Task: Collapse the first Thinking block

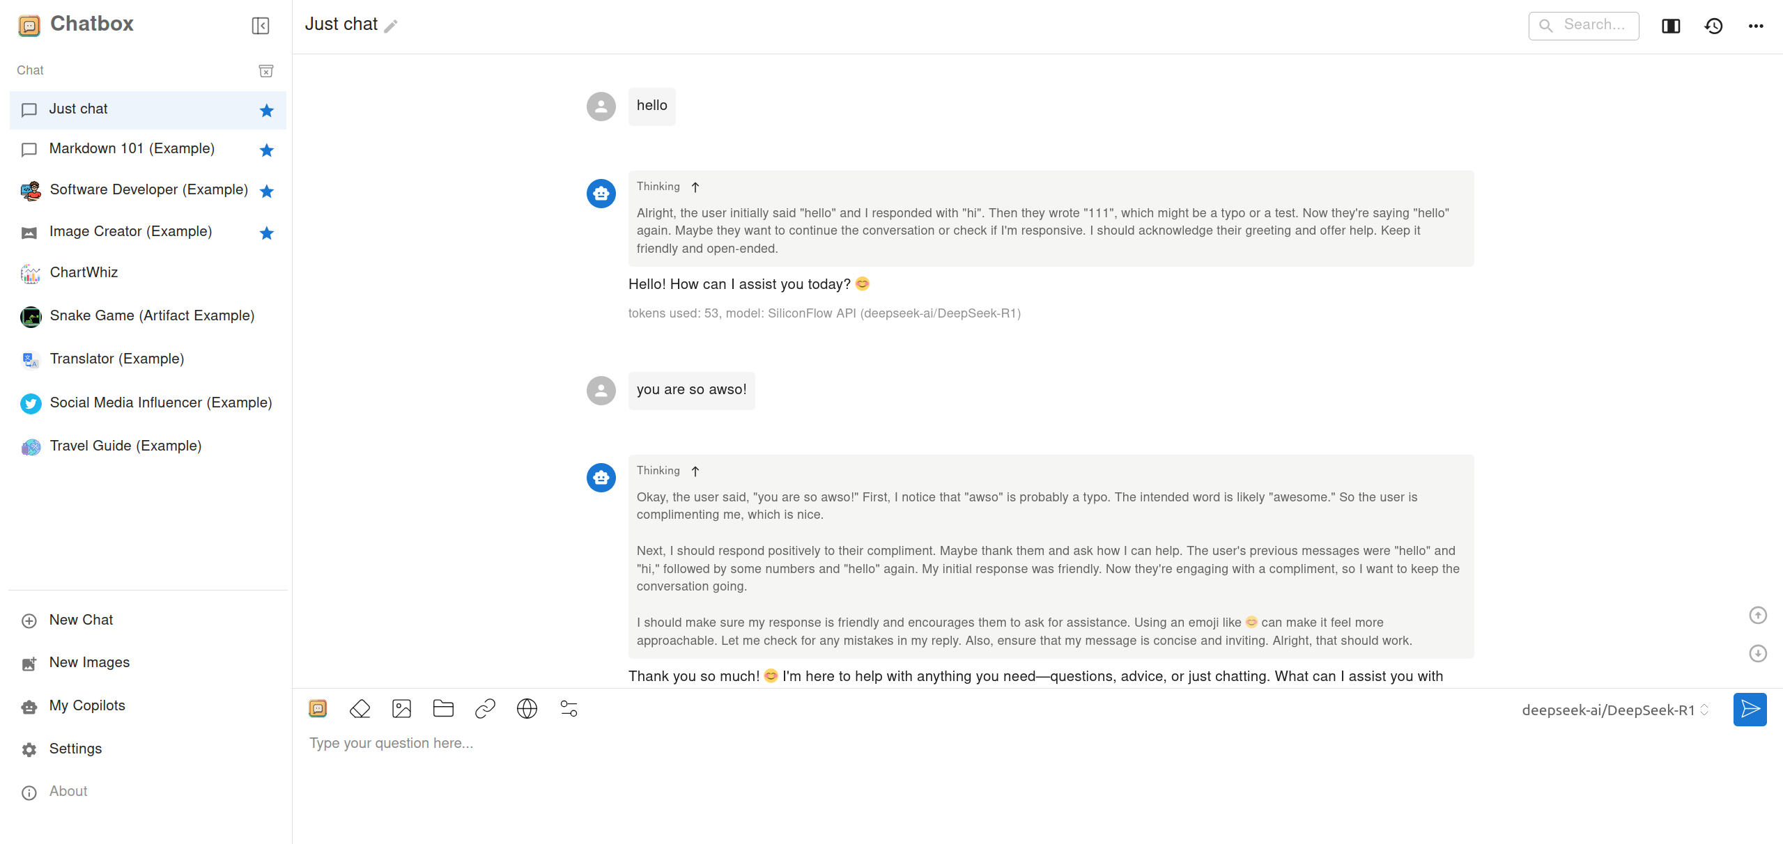Action: coord(695,187)
